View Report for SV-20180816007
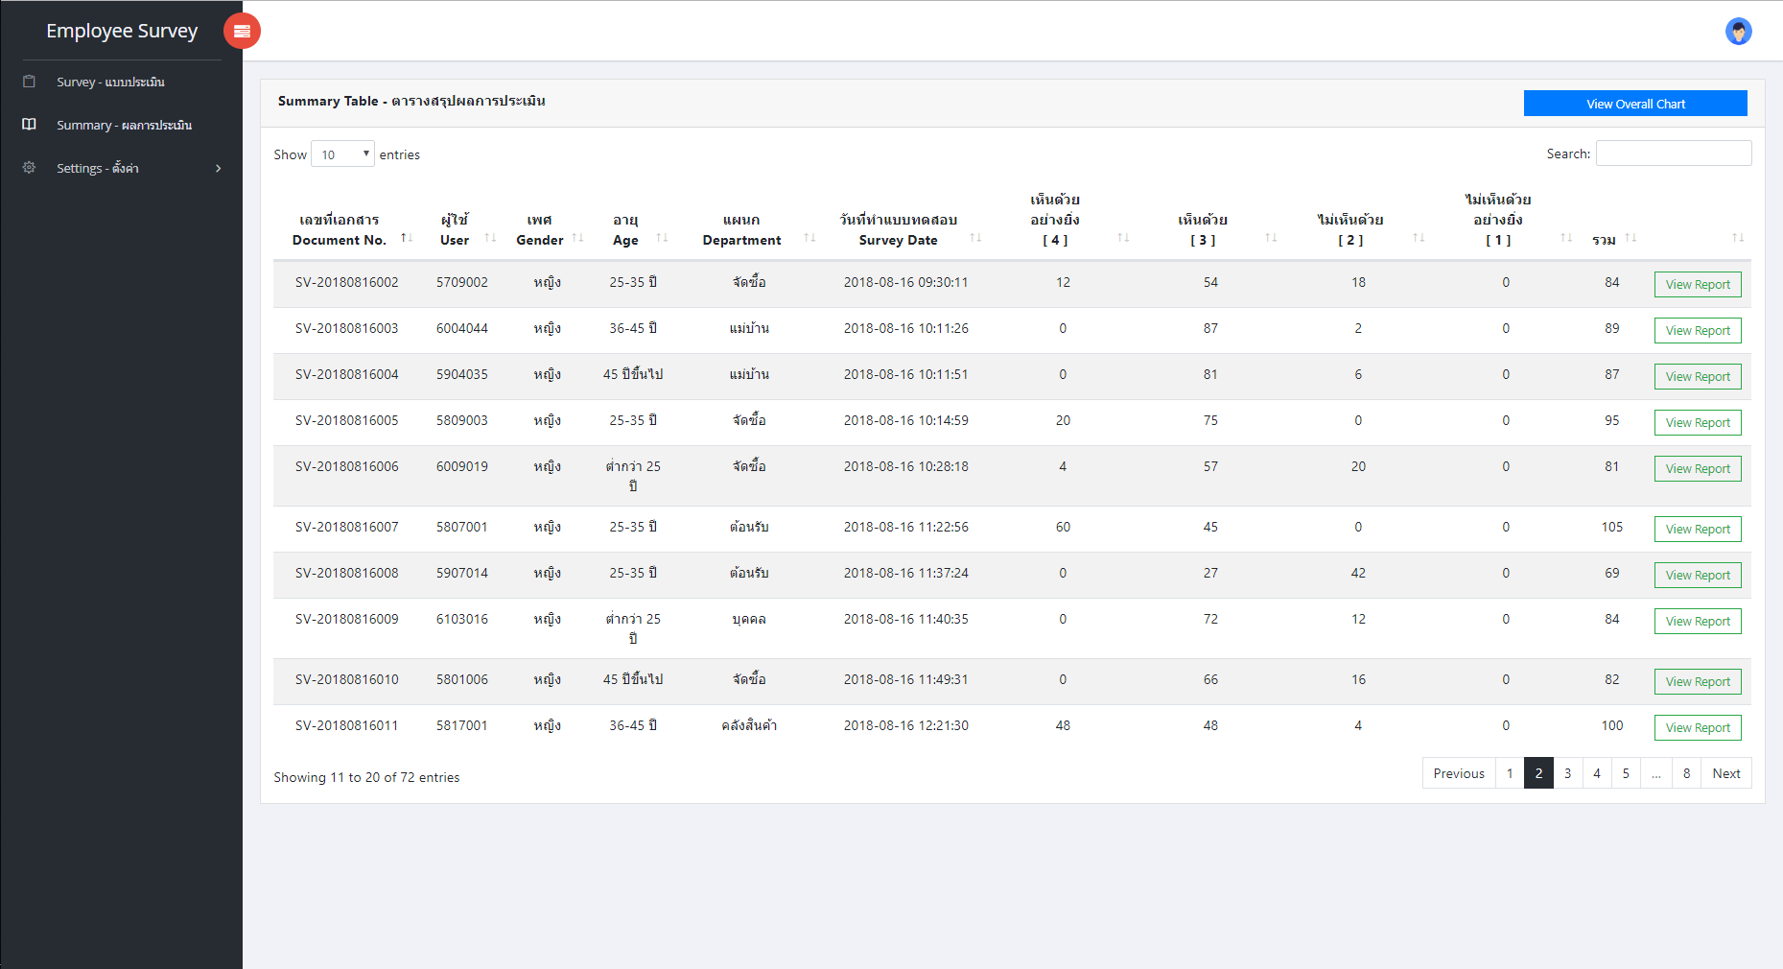Screen dimensions: 1783x969 pos(1698,530)
